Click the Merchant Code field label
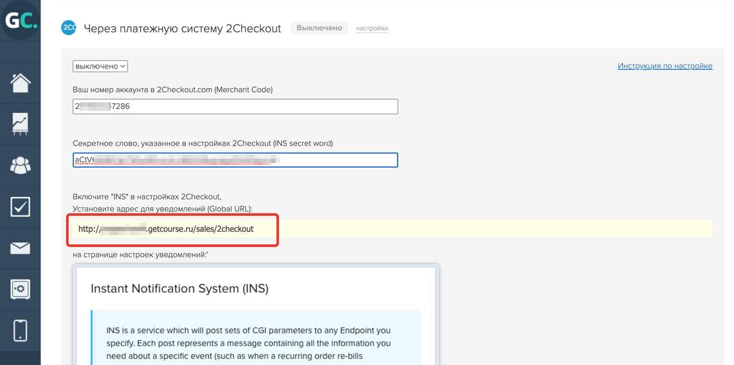Viewport: 734px width, 365px height. 172,89
